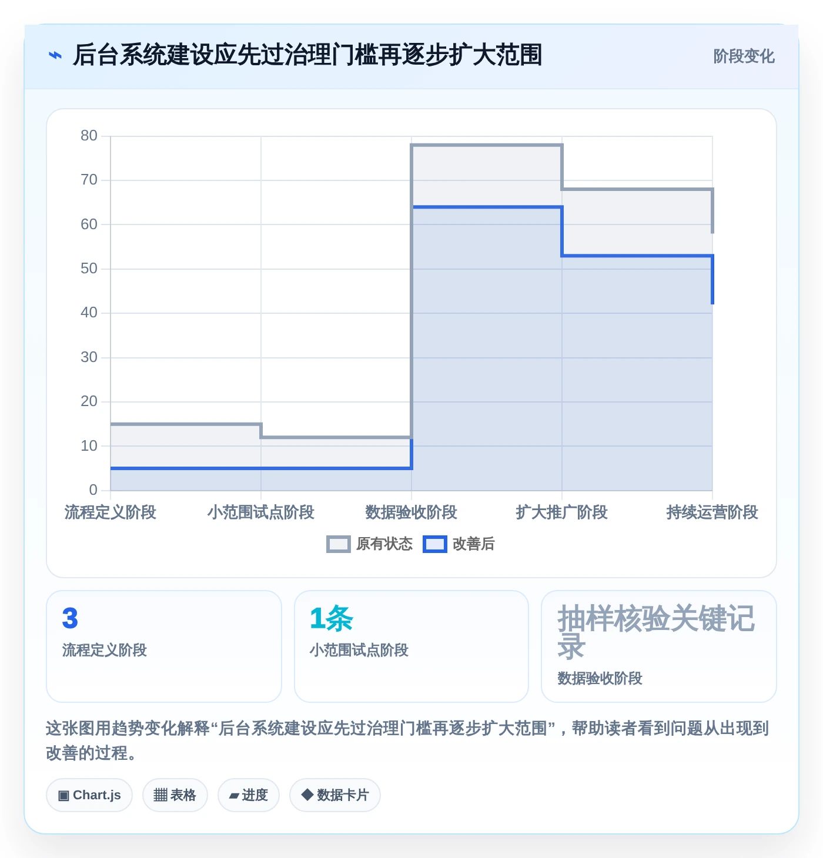The height and width of the screenshot is (858, 823).
Task: Click the 70 y-axis value
Action: coord(89,180)
